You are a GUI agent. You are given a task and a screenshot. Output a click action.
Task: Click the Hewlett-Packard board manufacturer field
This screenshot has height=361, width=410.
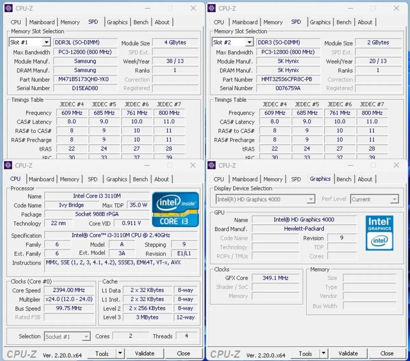[304, 229]
